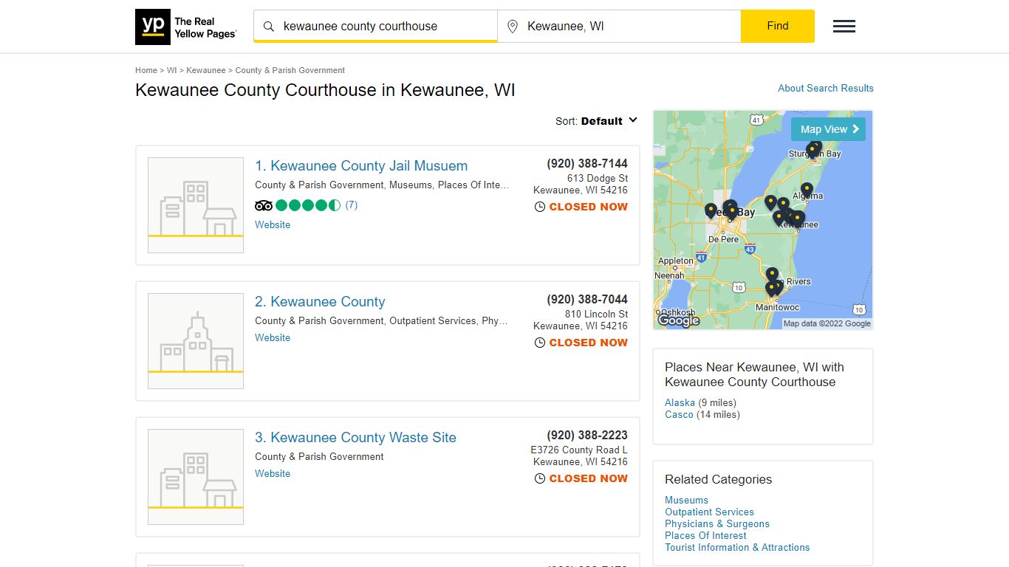Viewport: 1009px width, 567px height.
Task: Open Physicians & Surgeons related category
Action: click(x=717, y=524)
